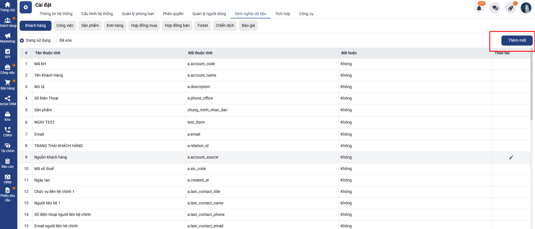
Task: Go to KPI module in sidebar
Action: pyautogui.click(x=7, y=53)
